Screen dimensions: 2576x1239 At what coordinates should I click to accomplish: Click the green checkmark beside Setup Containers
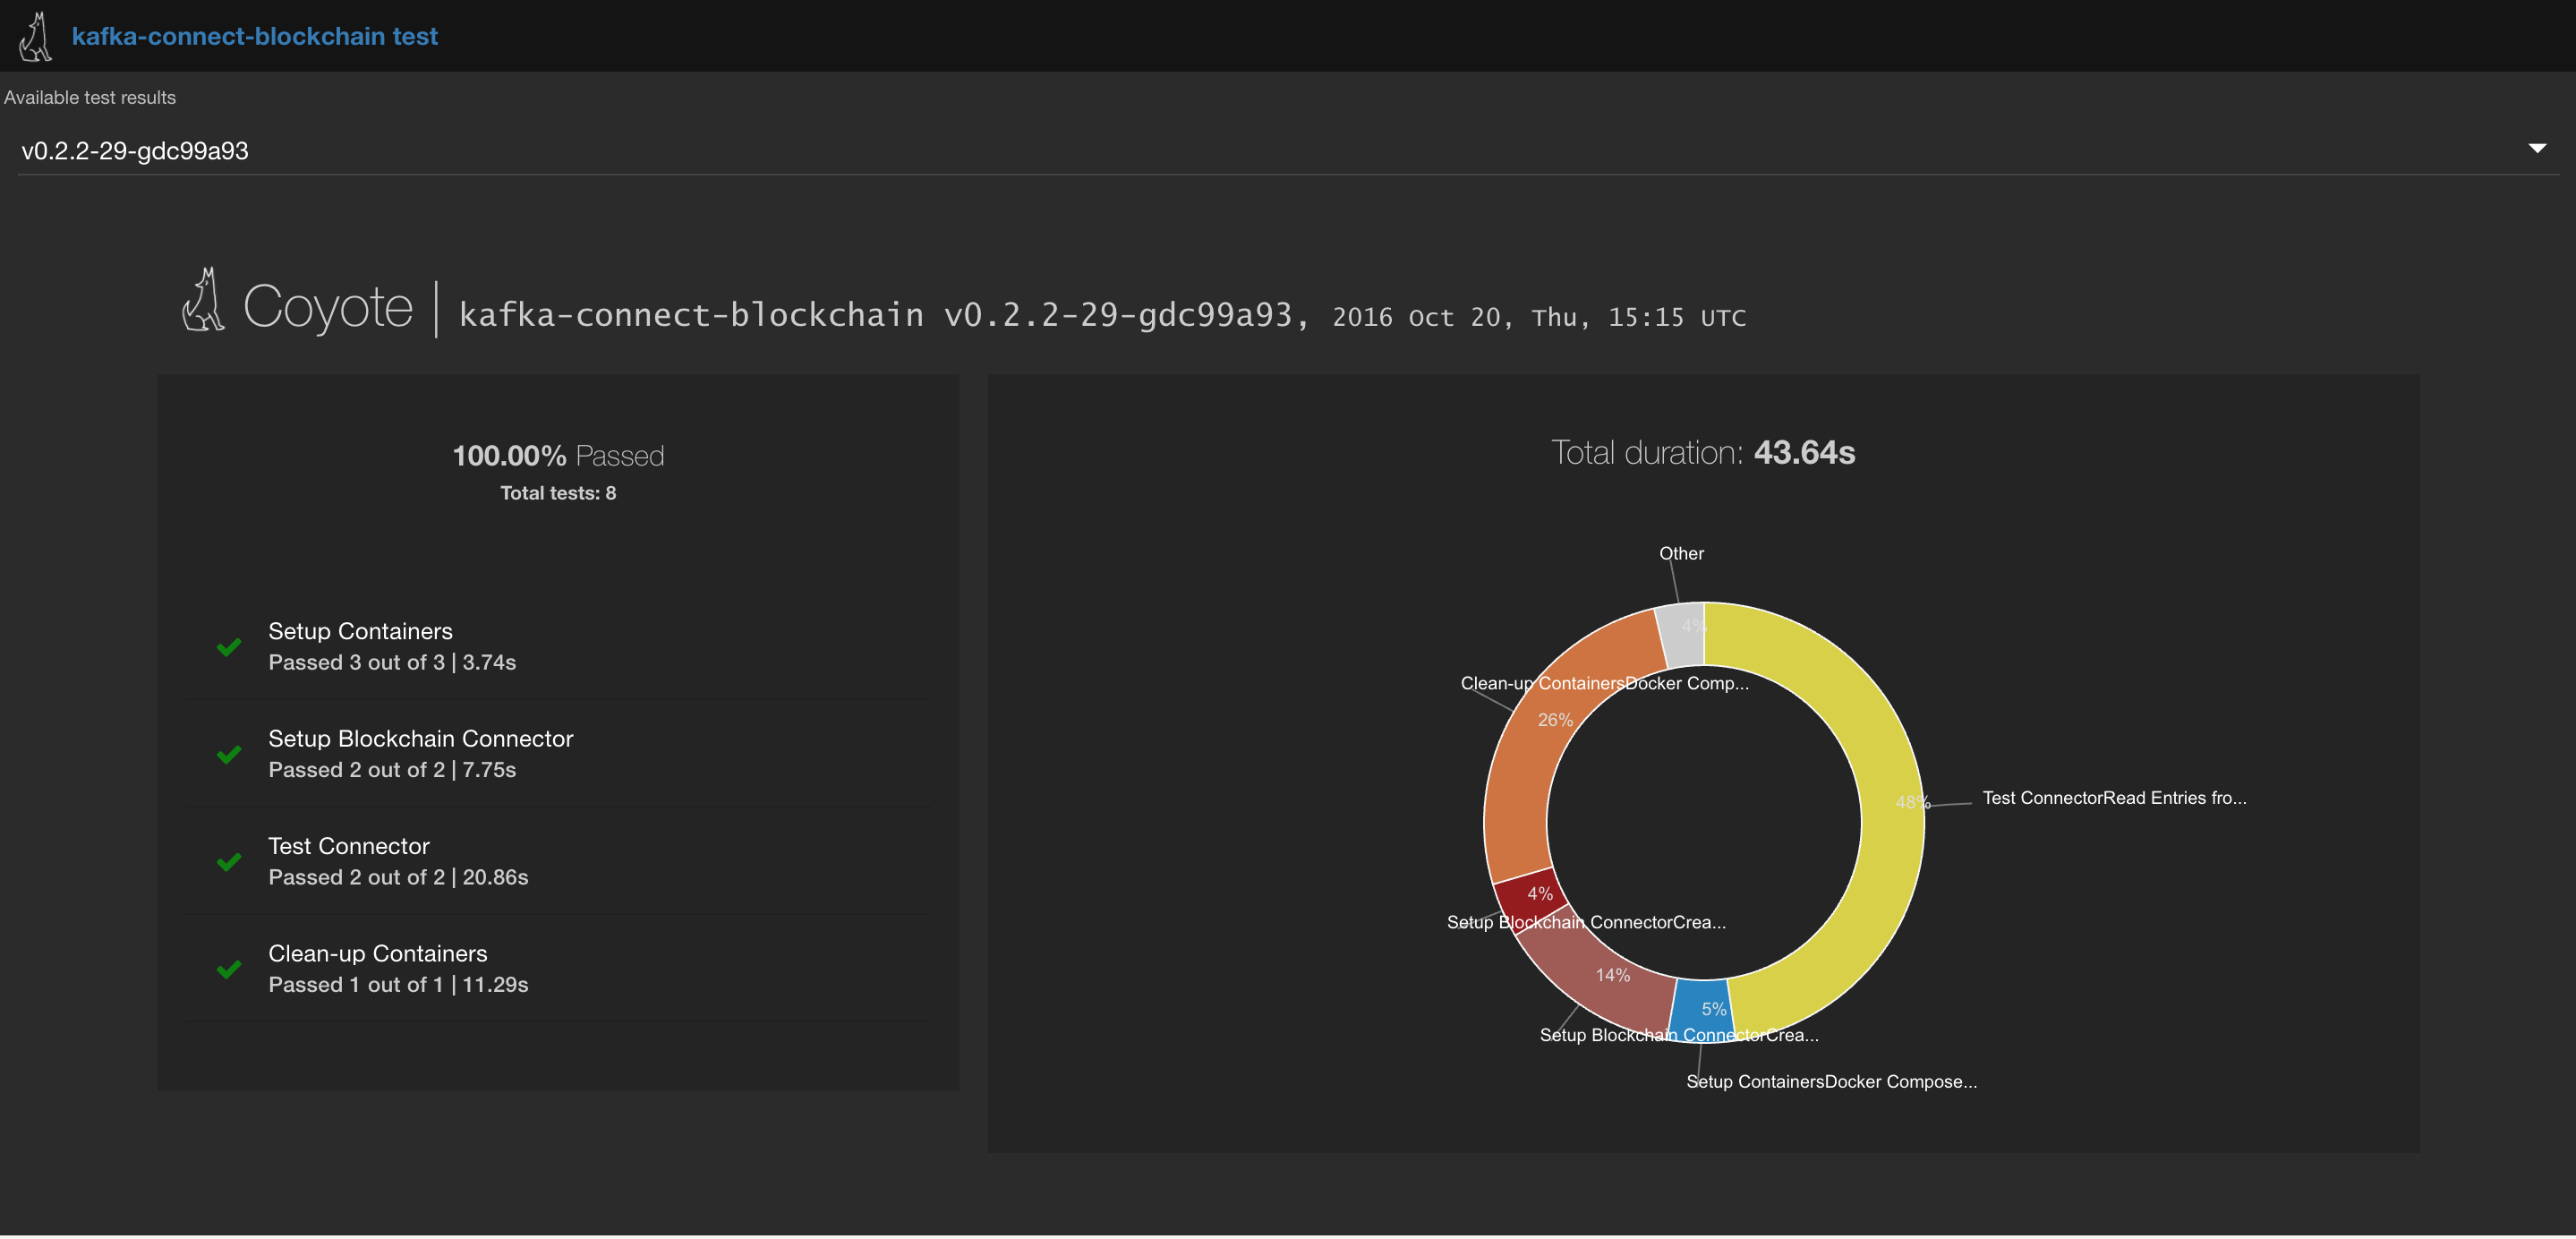coord(229,646)
